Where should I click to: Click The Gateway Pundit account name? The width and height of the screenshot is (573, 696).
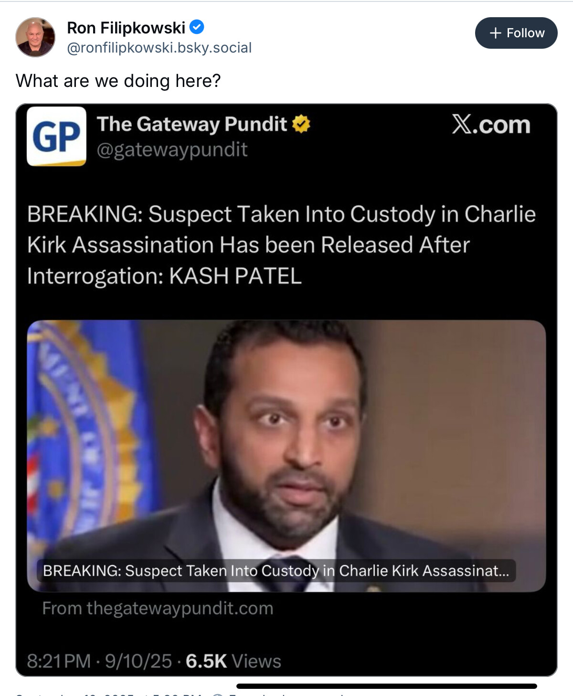click(x=192, y=124)
